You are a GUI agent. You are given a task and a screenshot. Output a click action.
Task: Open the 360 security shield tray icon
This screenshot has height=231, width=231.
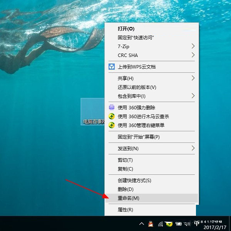pos(169,224)
